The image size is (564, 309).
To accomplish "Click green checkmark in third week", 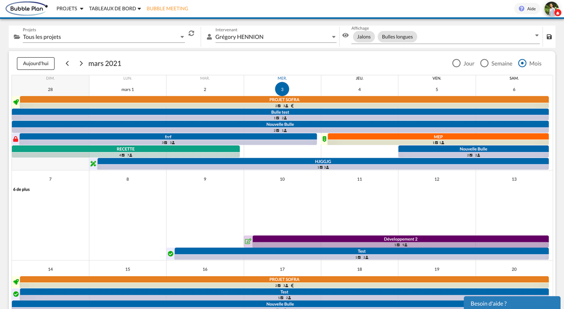I will click(x=16, y=294).
